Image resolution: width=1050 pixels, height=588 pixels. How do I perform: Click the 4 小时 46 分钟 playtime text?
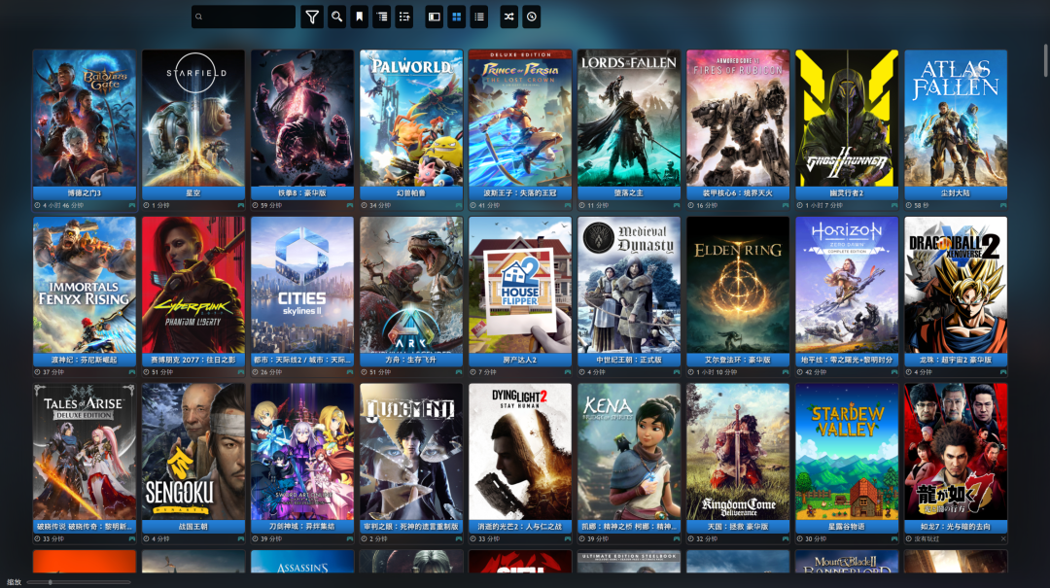[x=63, y=206]
